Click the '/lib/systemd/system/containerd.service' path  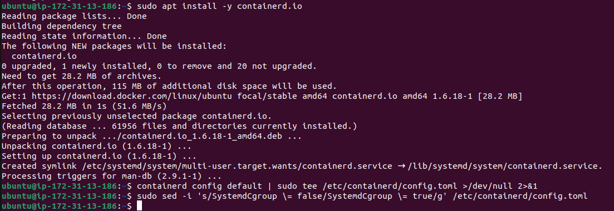(x=505, y=166)
